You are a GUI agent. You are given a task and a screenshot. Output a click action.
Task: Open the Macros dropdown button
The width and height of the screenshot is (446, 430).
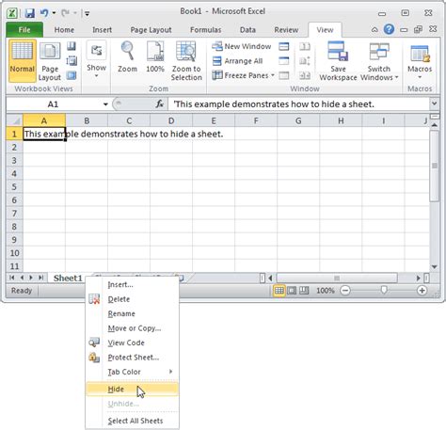click(420, 60)
